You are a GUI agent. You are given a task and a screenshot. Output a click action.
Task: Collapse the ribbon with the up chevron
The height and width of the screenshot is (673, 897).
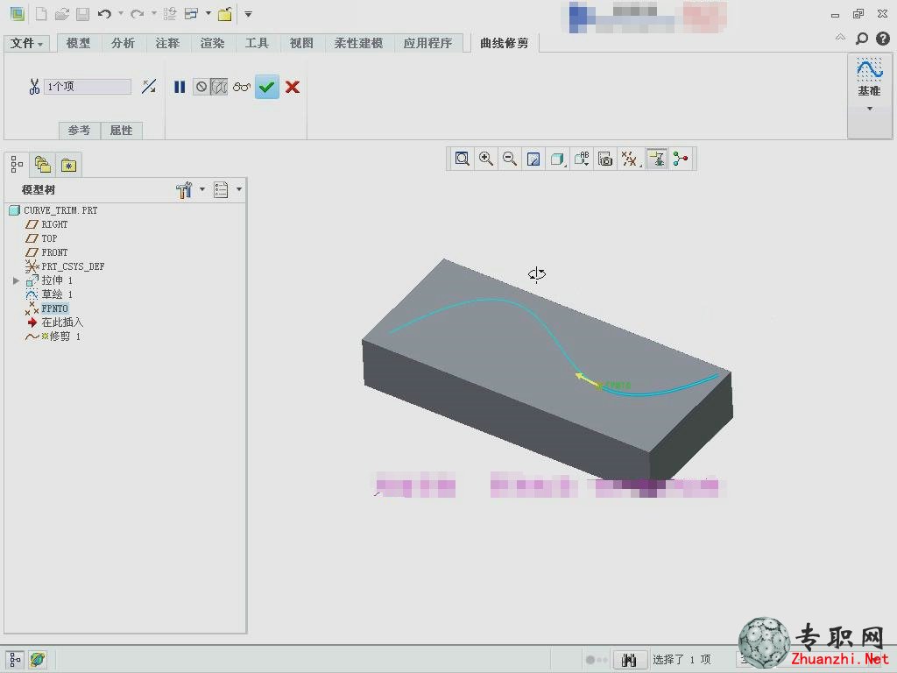coord(840,37)
